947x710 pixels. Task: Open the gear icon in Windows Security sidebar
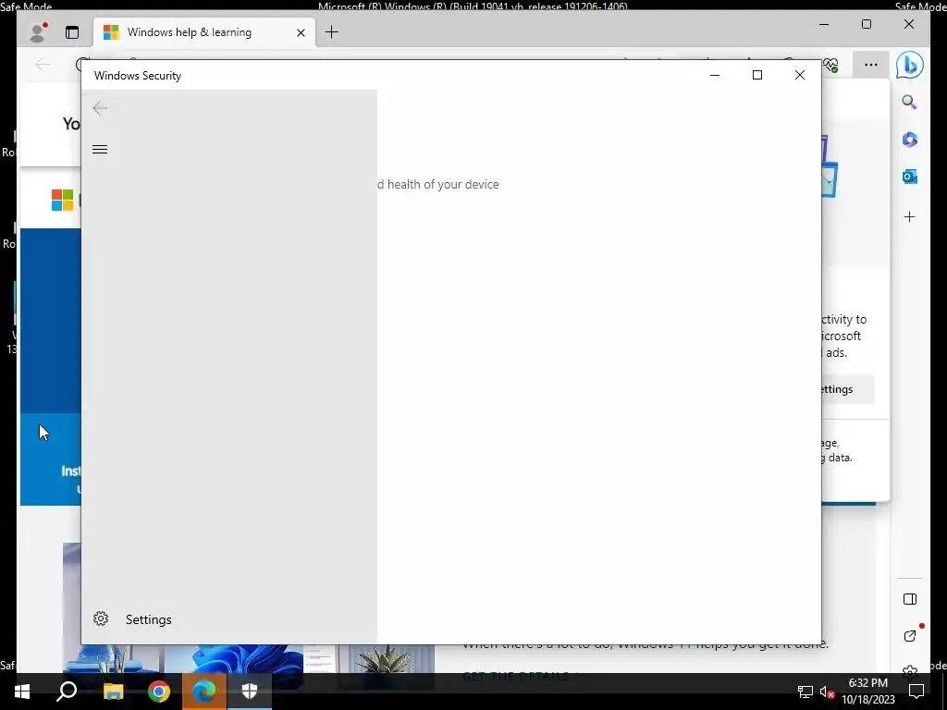(101, 618)
